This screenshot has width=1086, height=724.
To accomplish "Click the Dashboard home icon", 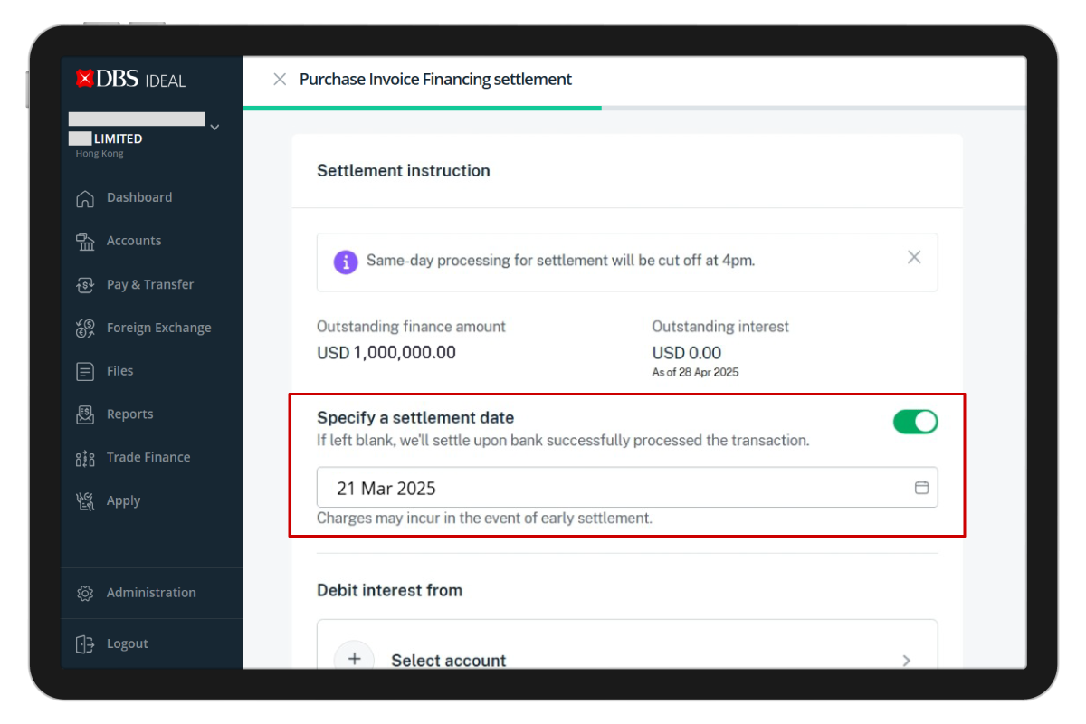I will click(85, 198).
